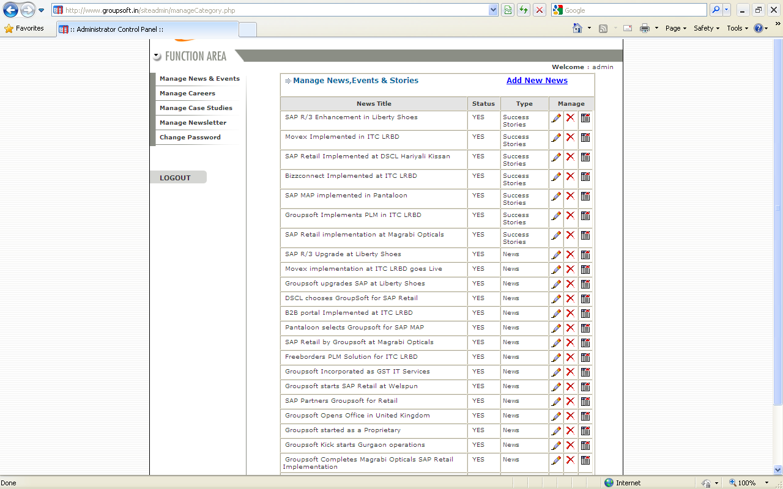Delete 'DSCL chooses GroupSoft for SAP Retail'
This screenshot has width=783, height=489.
click(570, 299)
